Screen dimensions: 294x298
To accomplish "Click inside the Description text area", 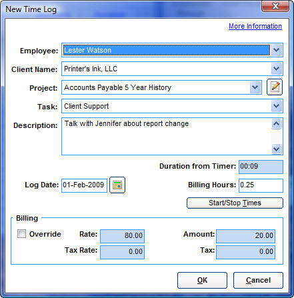I will pyautogui.click(x=166, y=137).
